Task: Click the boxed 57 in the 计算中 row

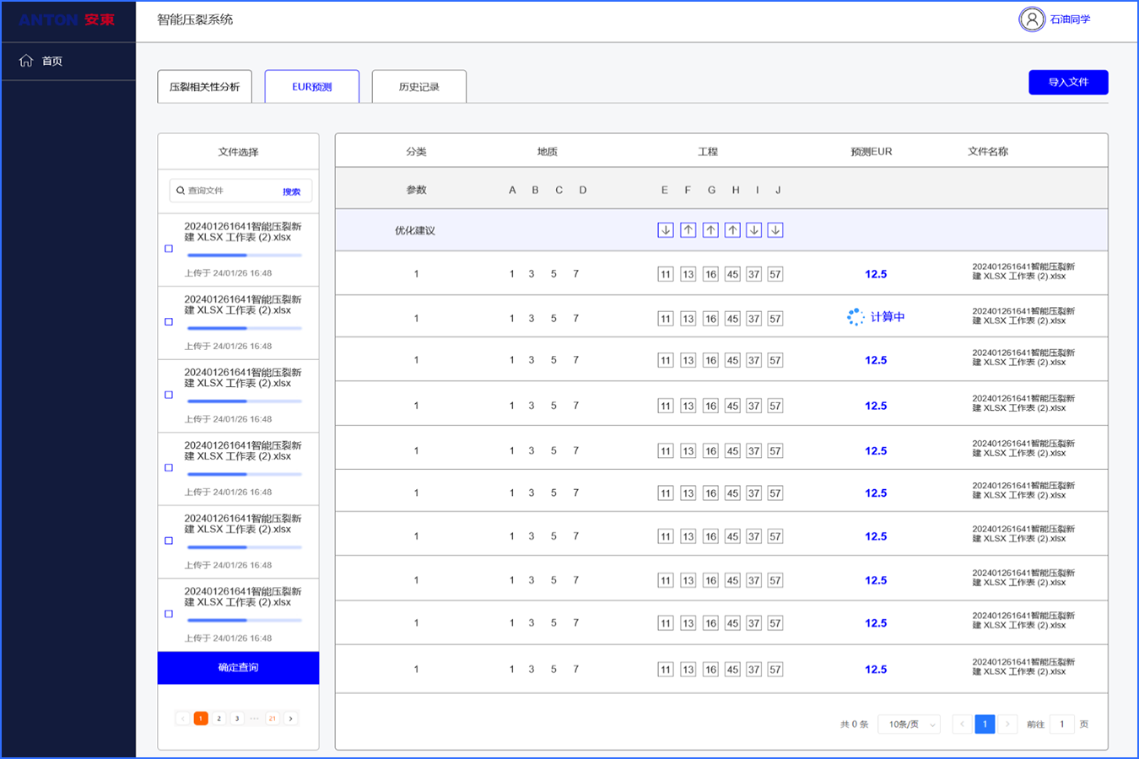Action: [x=775, y=319]
